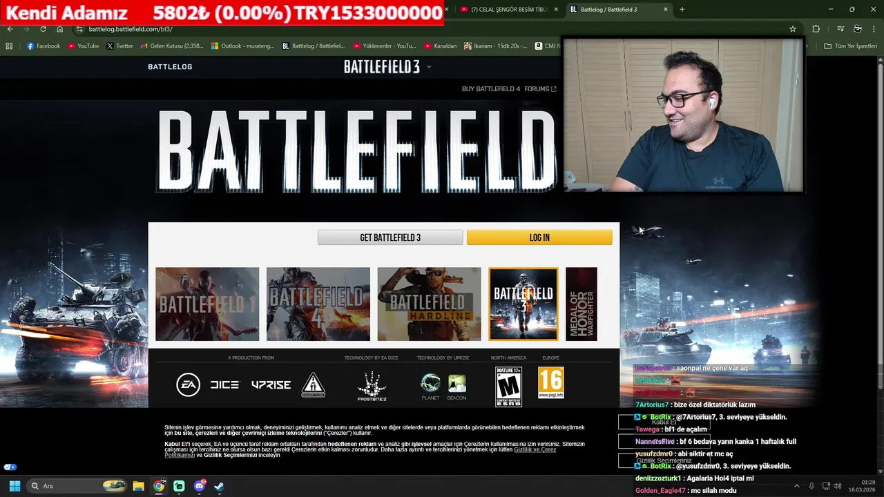Open the Yüklenenler YouTube bookmark

[x=385, y=46]
